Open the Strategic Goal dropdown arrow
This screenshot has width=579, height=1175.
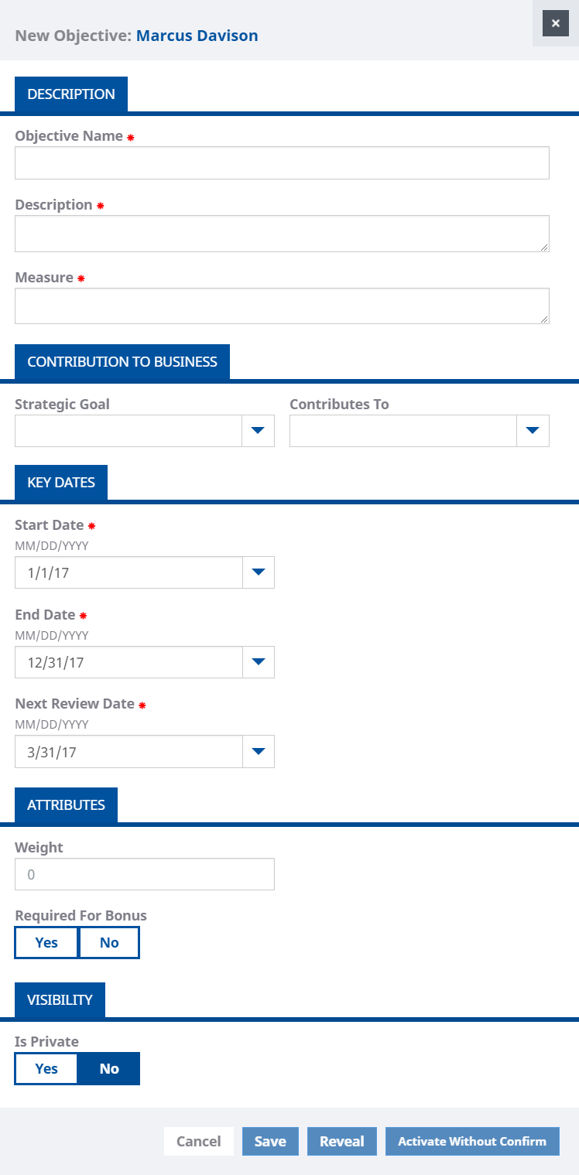(258, 431)
